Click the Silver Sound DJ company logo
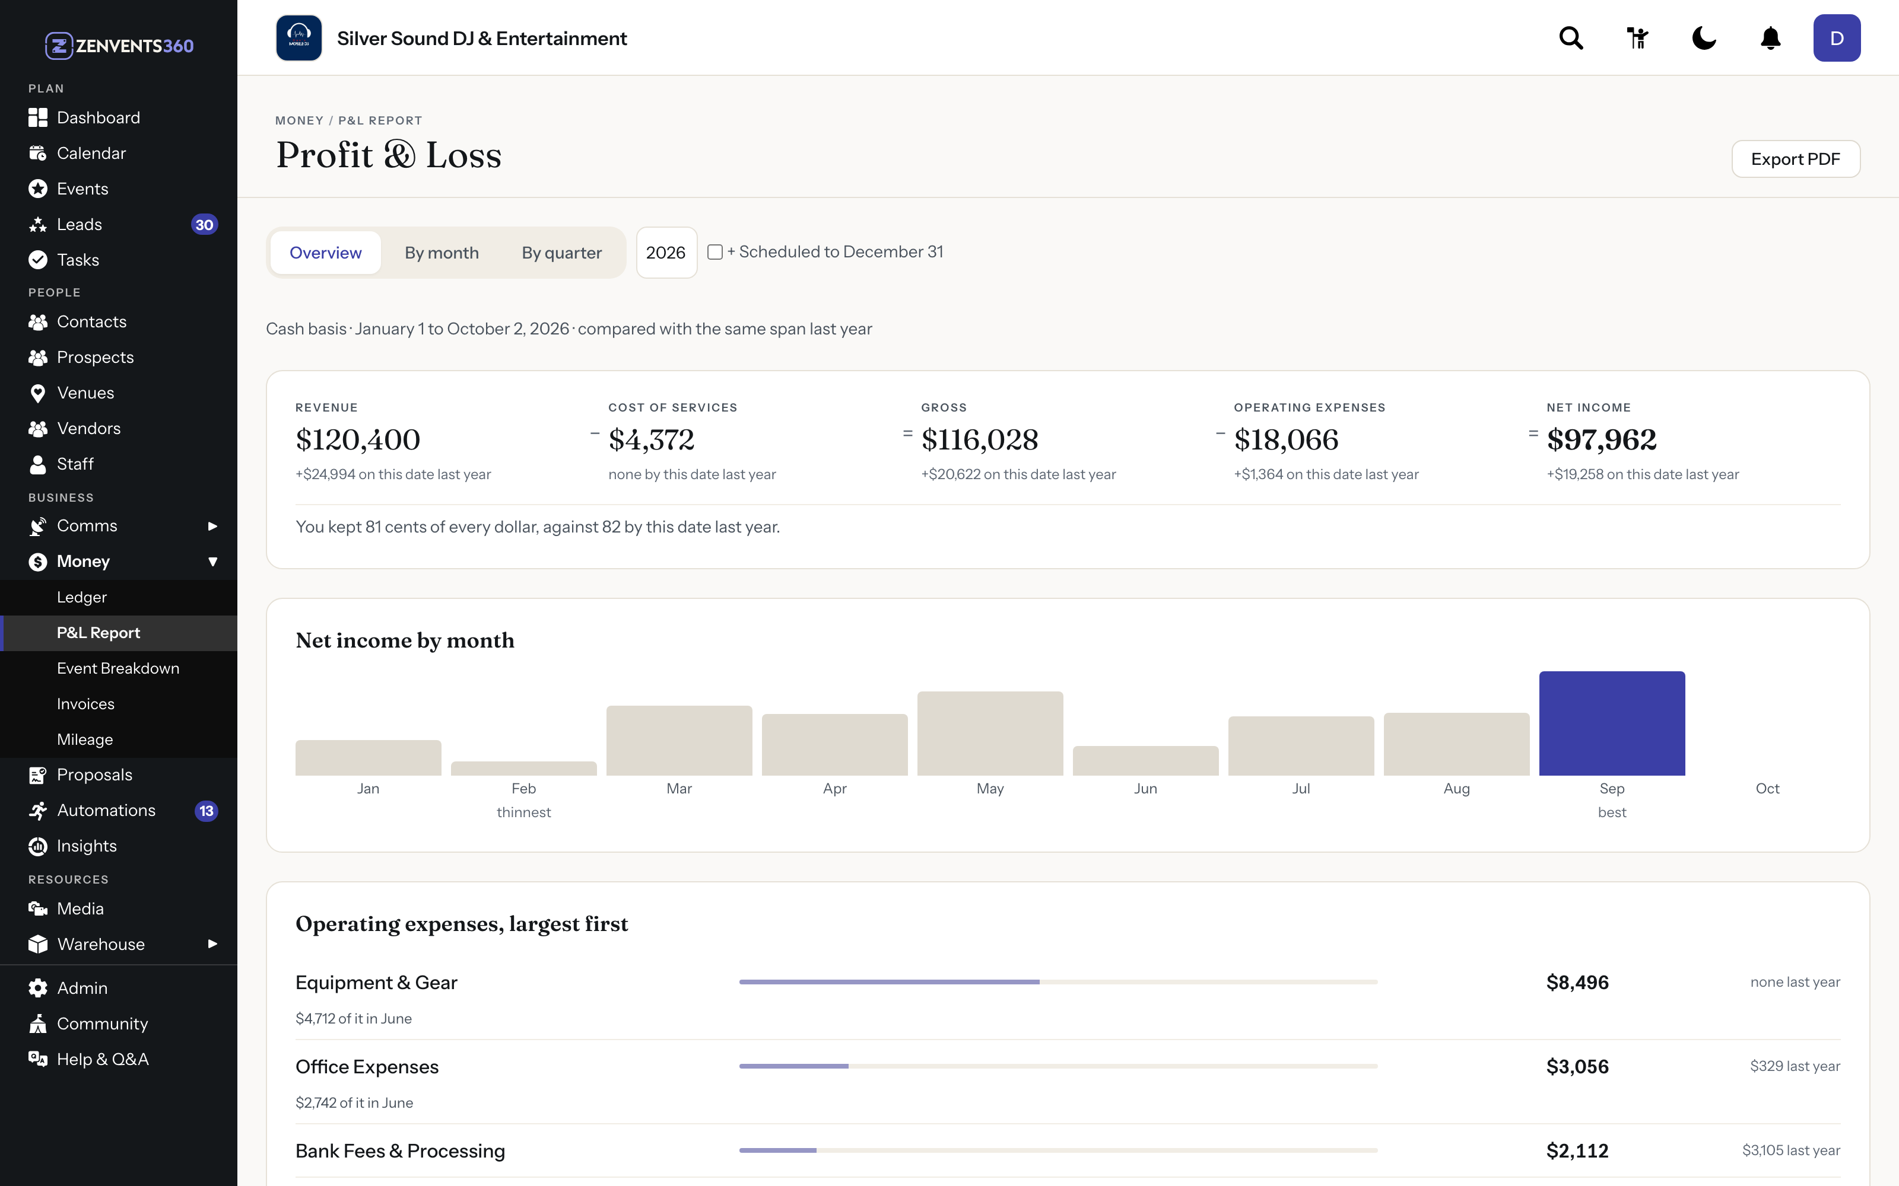The image size is (1899, 1186). pyautogui.click(x=299, y=37)
